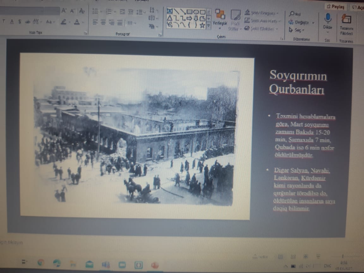Open character spacing (AV) dropdown
Screen dimensions: 364x273
(x=37, y=21)
